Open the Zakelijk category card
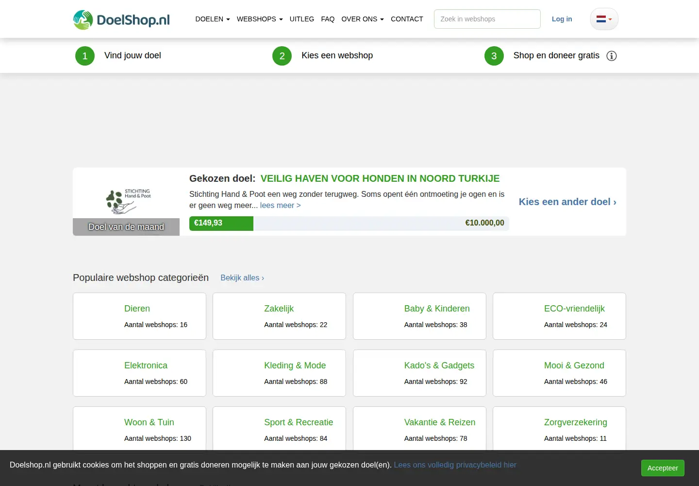 (279, 316)
